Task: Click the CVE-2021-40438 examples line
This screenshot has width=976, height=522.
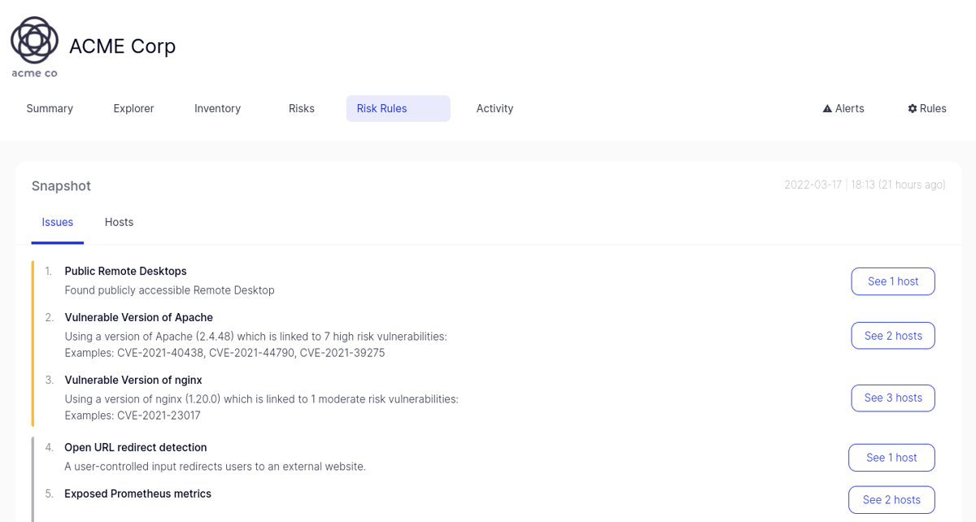Action: coord(224,353)
